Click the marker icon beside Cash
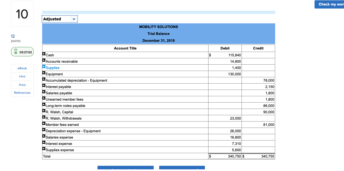This screenshot has width=344, height=171. [43, 54]
